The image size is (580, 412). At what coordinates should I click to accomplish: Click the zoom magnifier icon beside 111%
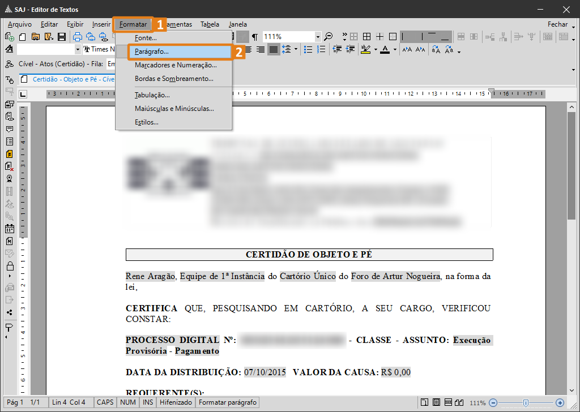pos(328,37)
